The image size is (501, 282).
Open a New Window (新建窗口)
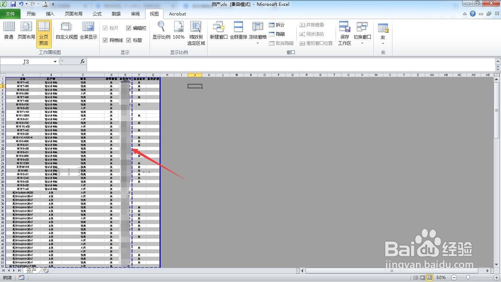218,31
